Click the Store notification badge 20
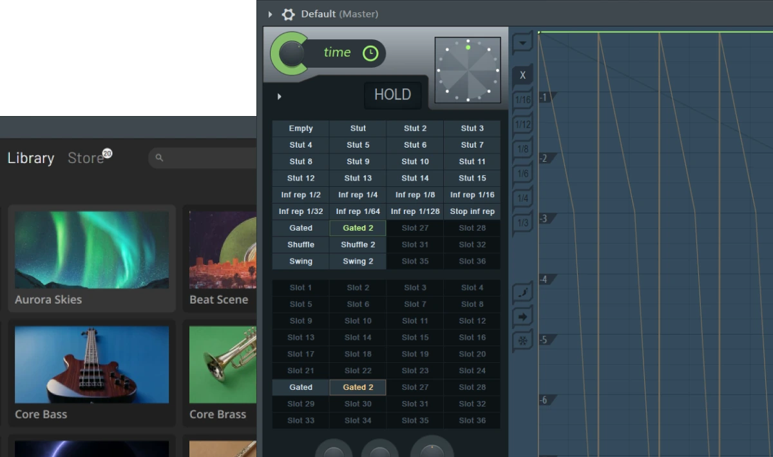773x457 pixels. 107,153
